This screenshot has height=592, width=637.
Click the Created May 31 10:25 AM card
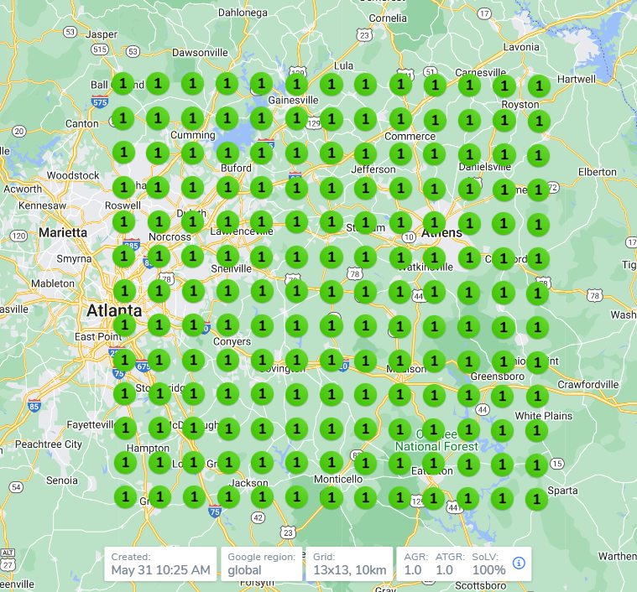click(160, 564)
